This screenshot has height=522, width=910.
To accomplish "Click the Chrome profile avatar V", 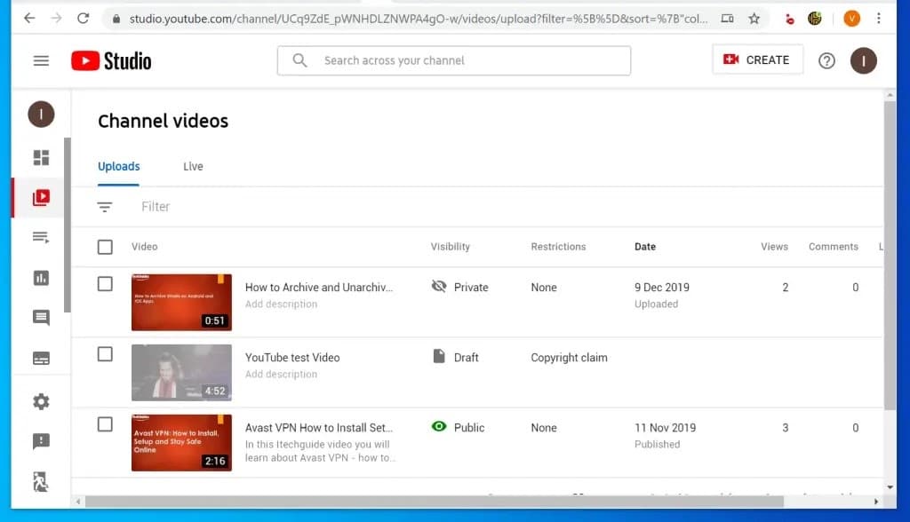I will (851, 19).
